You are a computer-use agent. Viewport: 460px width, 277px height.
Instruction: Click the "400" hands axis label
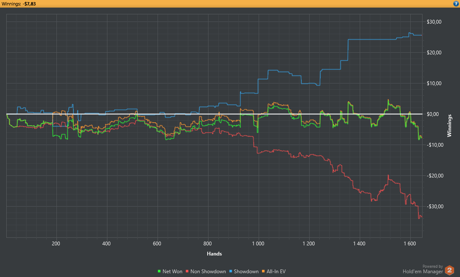tap(107, 244)
